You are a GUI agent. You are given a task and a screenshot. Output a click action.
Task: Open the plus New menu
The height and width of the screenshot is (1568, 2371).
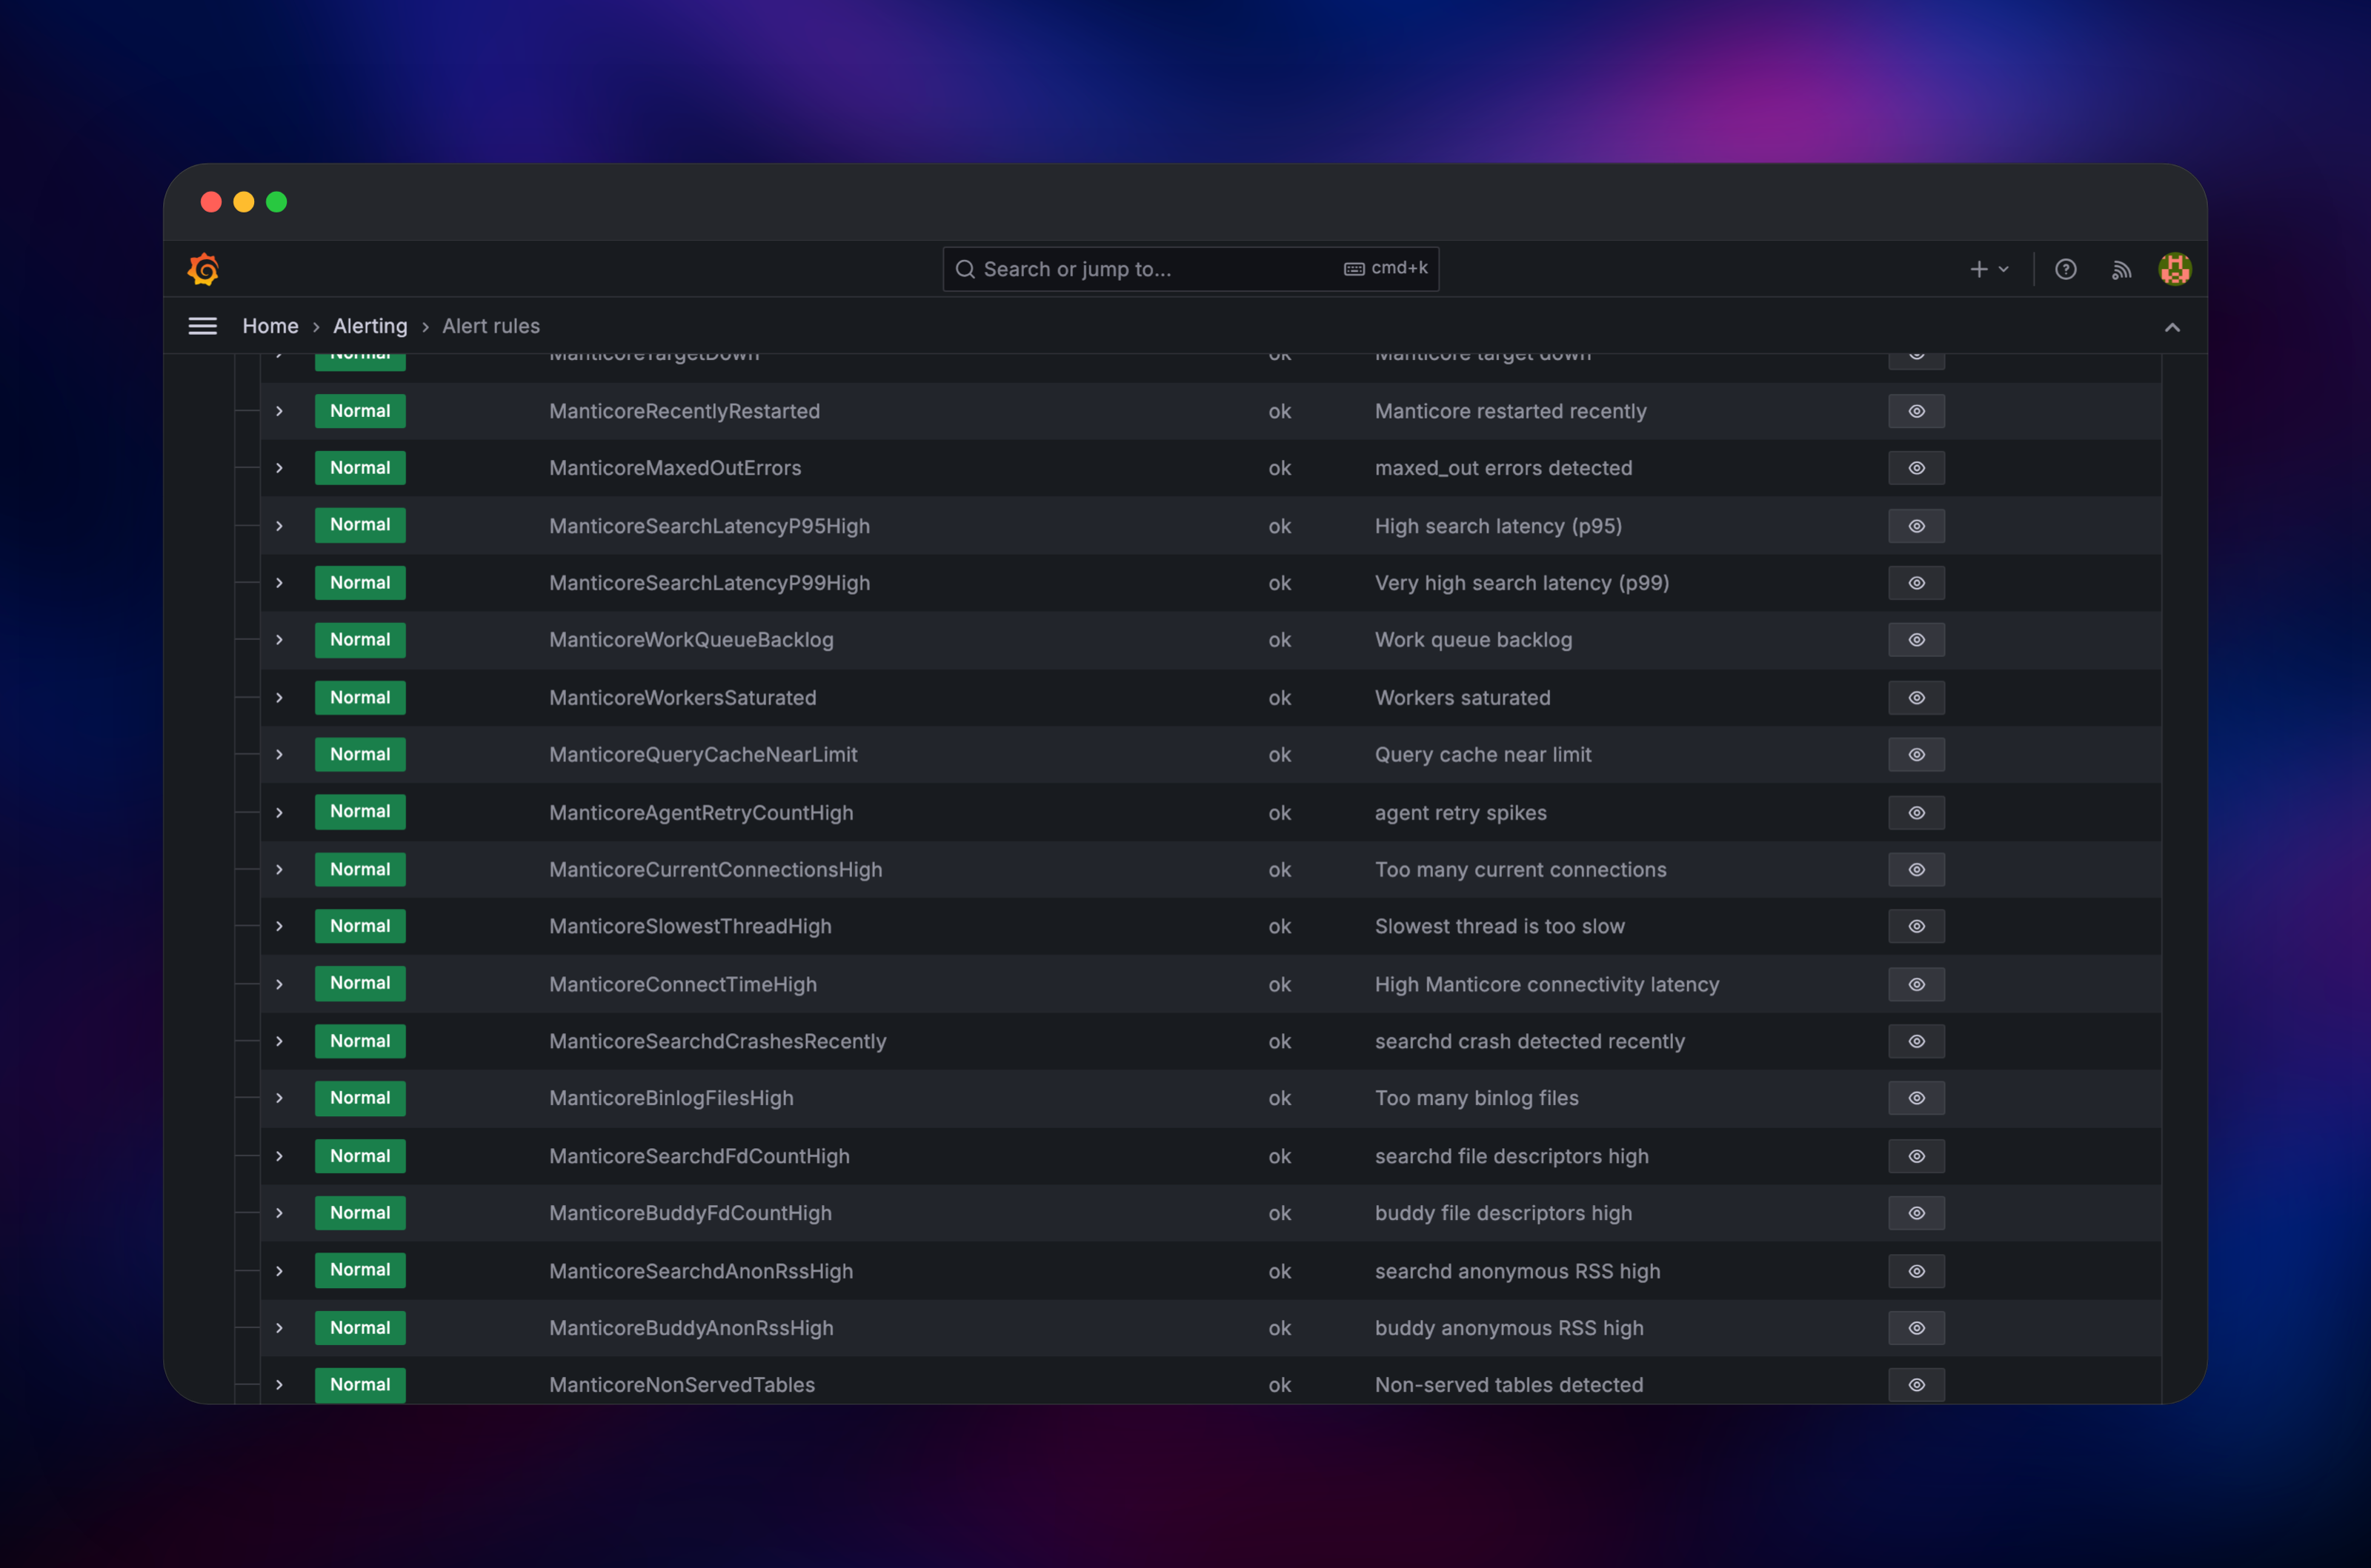[1989, 269]
